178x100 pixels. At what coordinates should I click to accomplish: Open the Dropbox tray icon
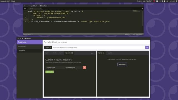(157, 1)
